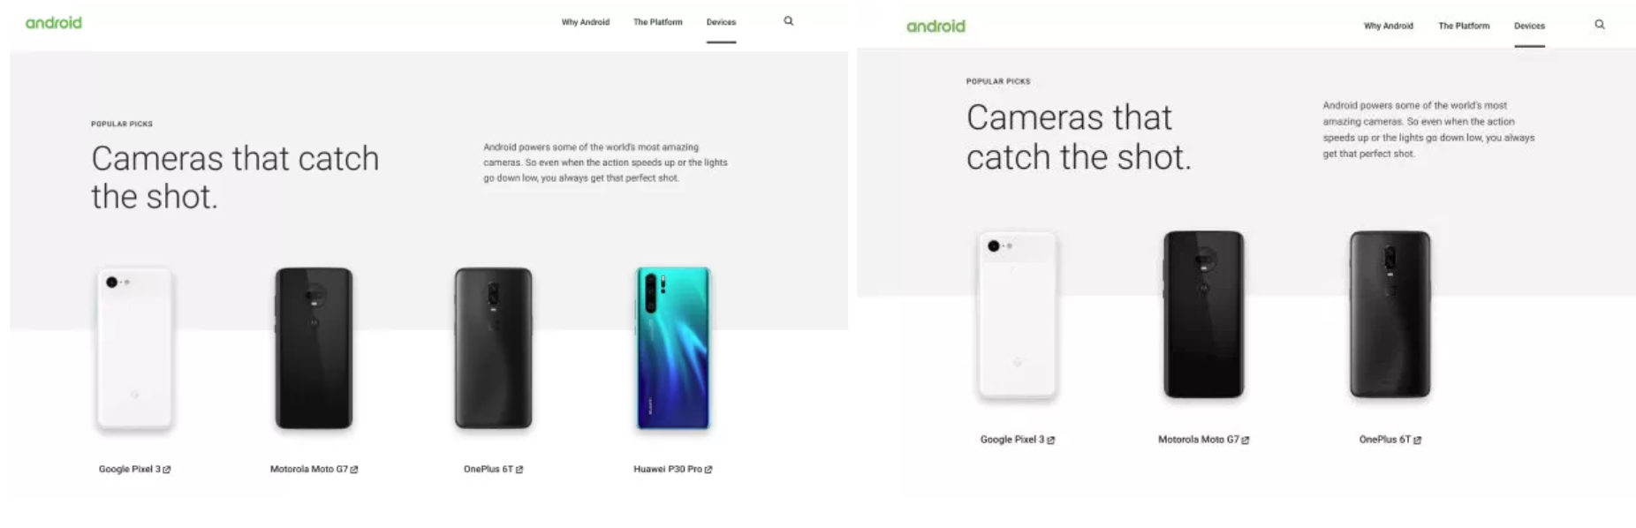Click the black OnePlus 6T image on right page

coord(1390,314)
